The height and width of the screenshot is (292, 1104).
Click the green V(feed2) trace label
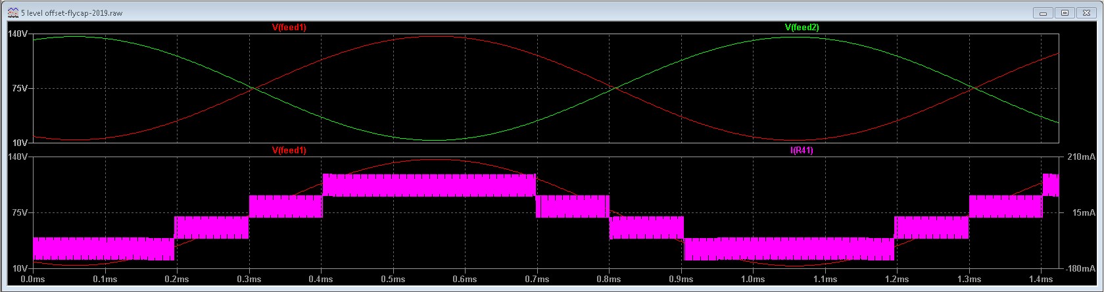pos(802,28)
